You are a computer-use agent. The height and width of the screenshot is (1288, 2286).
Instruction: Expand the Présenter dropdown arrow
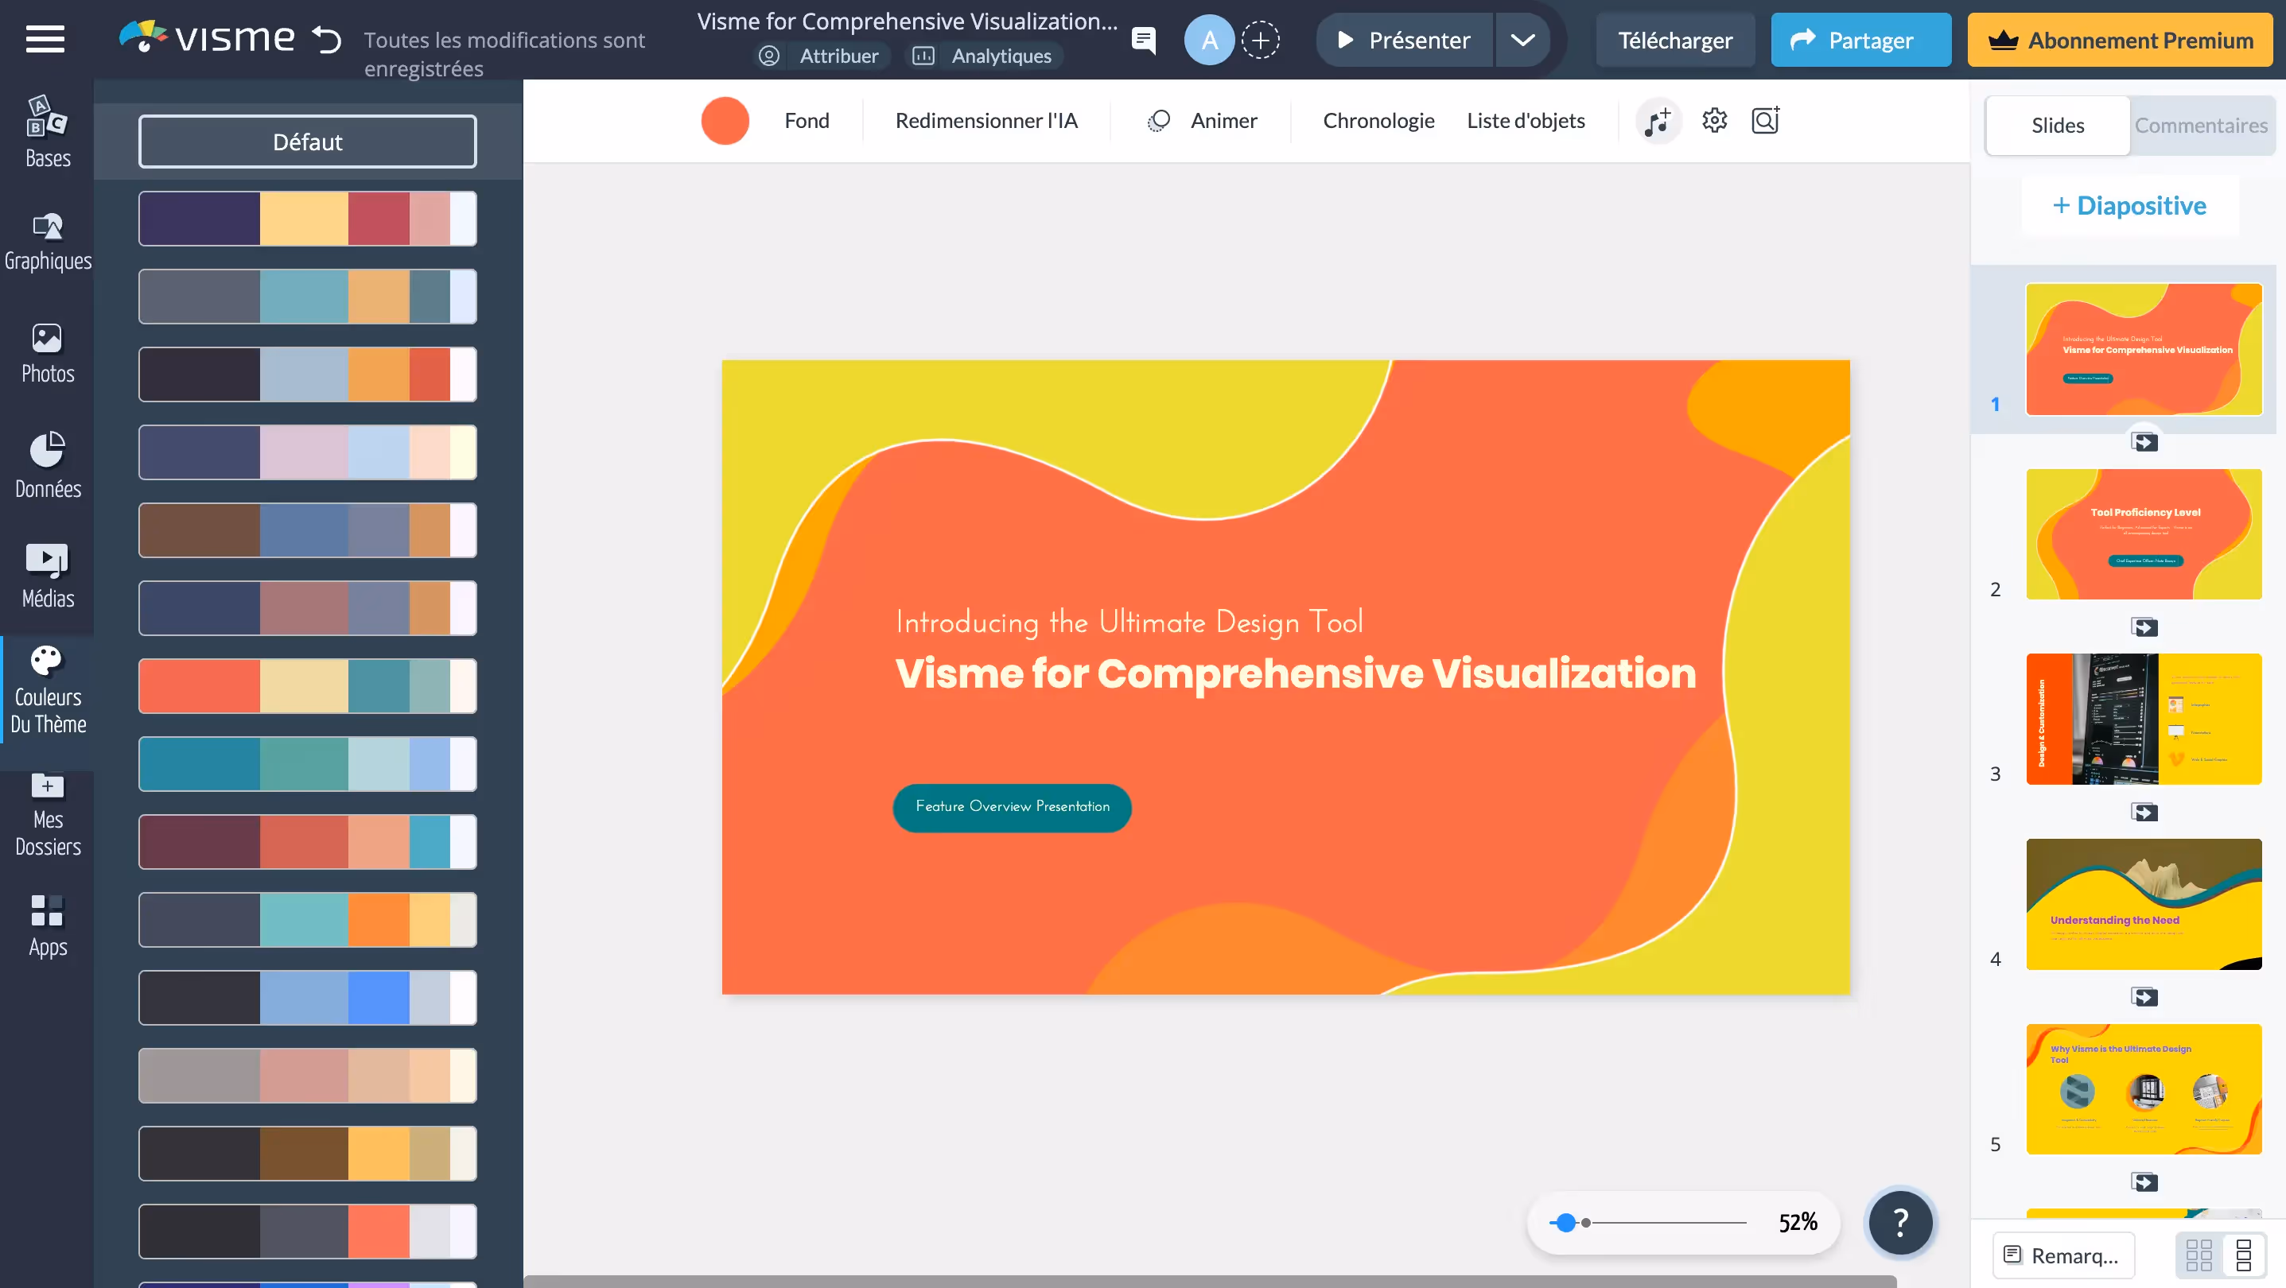pos(1523,40)
